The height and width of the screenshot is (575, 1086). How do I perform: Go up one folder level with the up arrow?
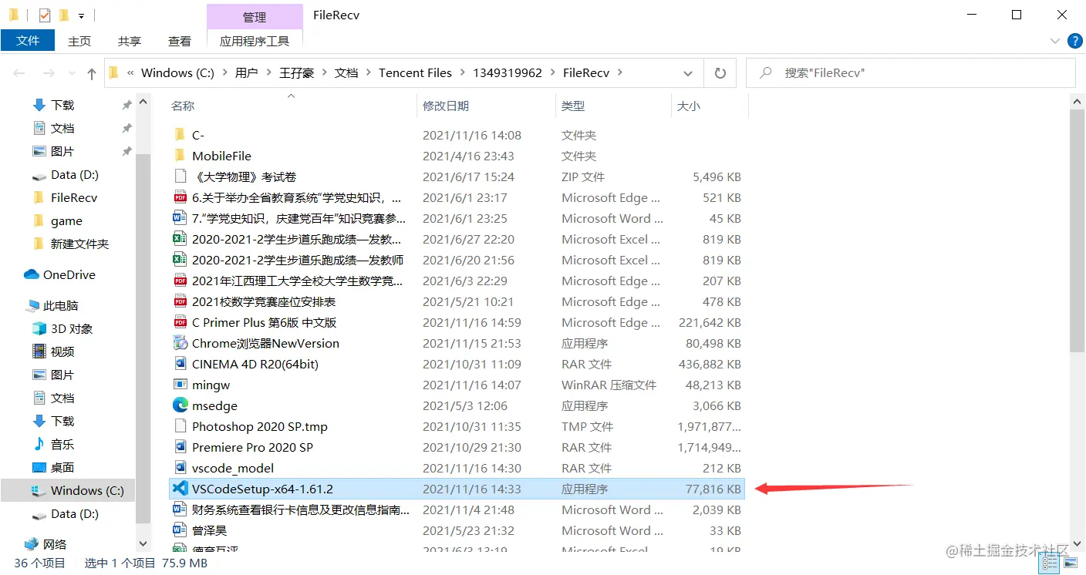[92, 73]
